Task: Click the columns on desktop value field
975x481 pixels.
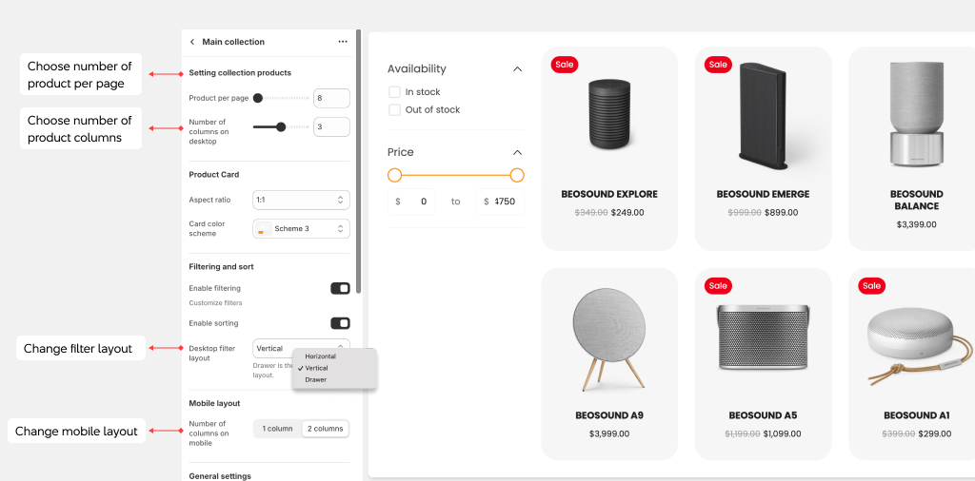Action: click(331, 126)
